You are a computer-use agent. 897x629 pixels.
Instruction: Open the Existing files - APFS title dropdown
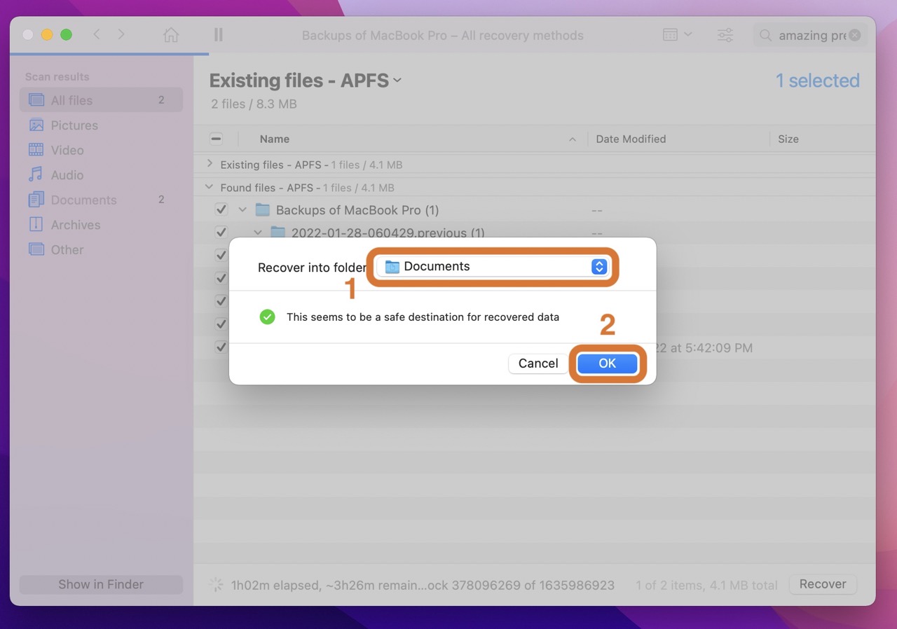(x=397, y=81)
